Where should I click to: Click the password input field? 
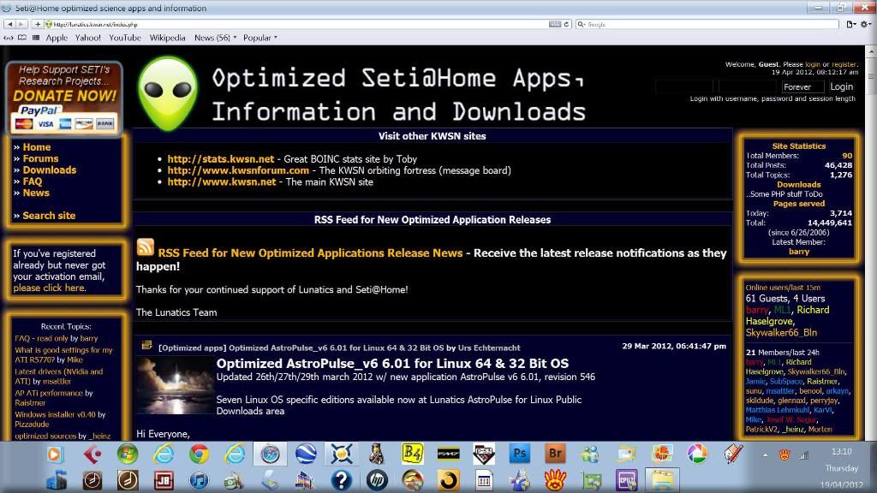(x=747, y=86)
